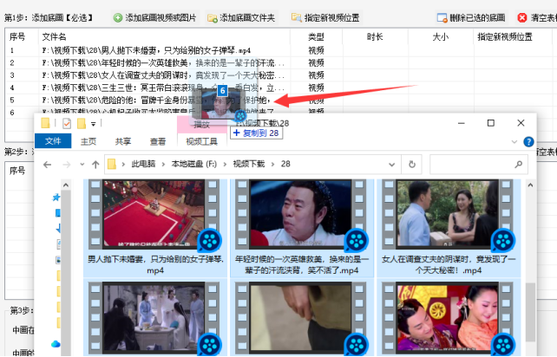Viewport: 557px width, 357px height.
Task: Select the red wedding costume video thumbnail
Action: [448, 317]
